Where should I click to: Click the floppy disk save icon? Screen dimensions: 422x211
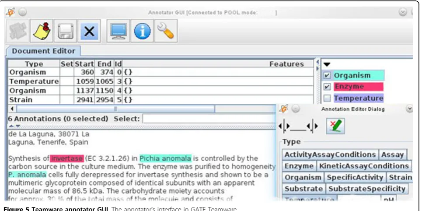[x=66, y=32]
